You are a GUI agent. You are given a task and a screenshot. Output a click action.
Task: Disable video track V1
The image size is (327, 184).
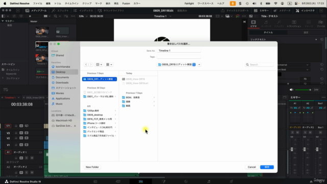tap(27, 145)
